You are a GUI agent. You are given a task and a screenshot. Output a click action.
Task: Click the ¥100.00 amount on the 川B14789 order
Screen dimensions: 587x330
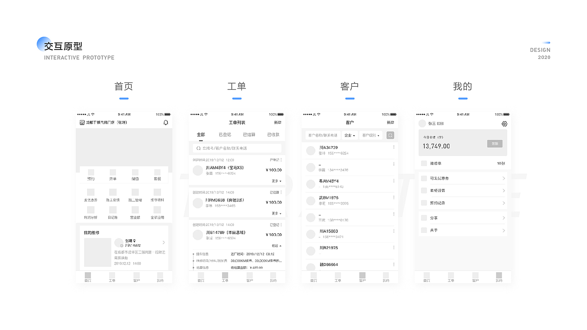click(274, 235)
